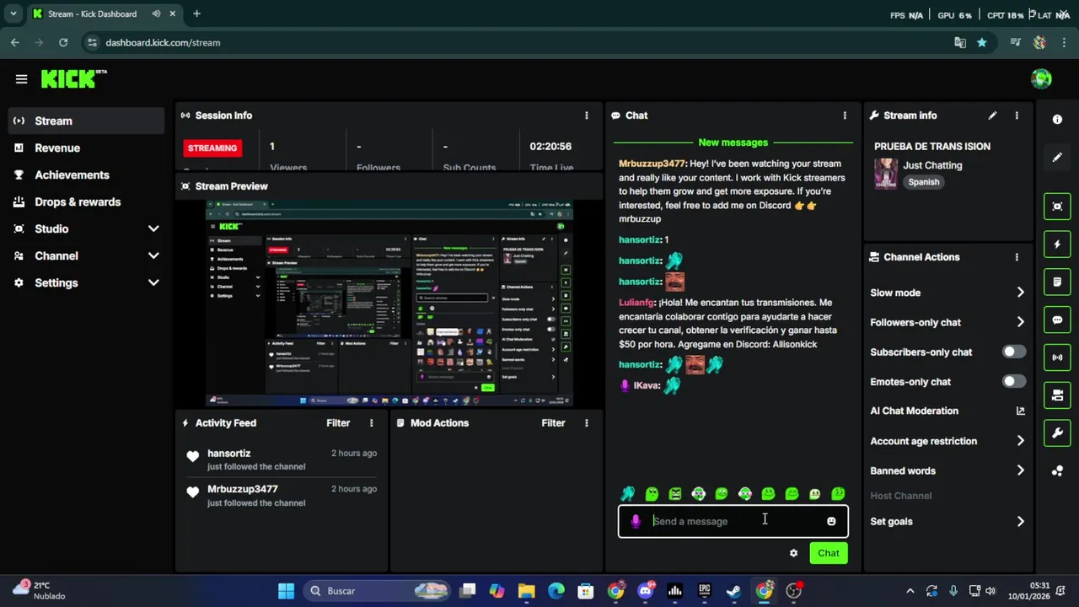
Task: Open Steam from the taskbar
Action: (x=733, y=591)
